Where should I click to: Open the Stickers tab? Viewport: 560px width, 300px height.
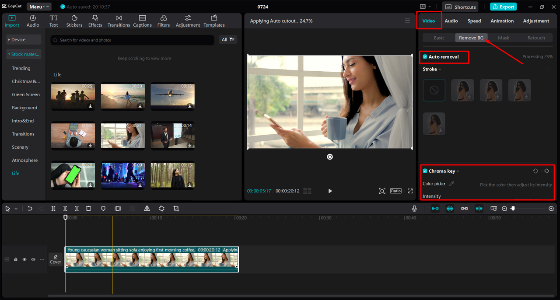pos(74,21)
